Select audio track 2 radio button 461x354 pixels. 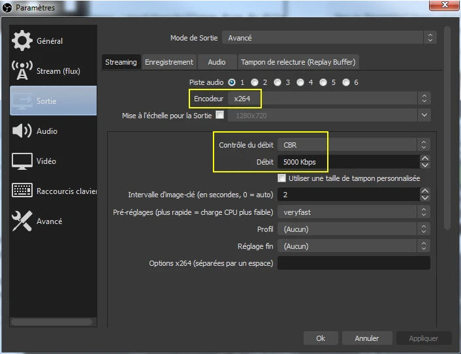tap(255, 82)
